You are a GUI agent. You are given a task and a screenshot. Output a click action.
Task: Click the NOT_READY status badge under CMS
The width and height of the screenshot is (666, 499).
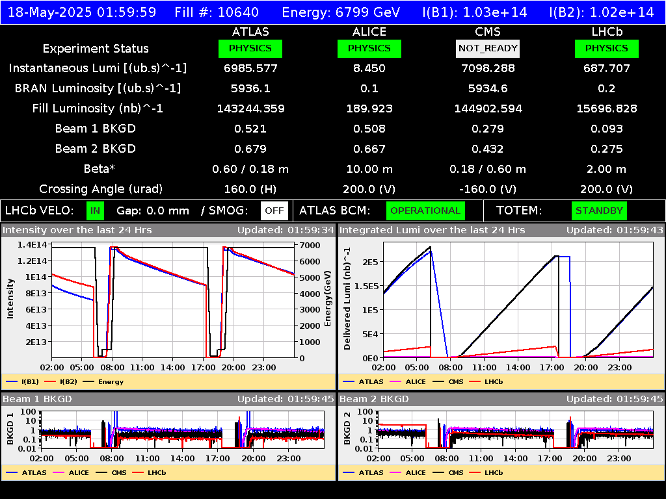tap(488, 48)
